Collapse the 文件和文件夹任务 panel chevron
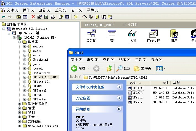The height and width of the screenshot is (131, 196). click(x=119, y=87)
